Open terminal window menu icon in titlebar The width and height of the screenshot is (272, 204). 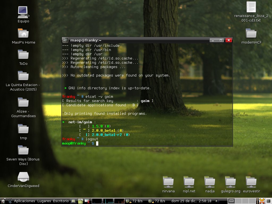(65, 40)
